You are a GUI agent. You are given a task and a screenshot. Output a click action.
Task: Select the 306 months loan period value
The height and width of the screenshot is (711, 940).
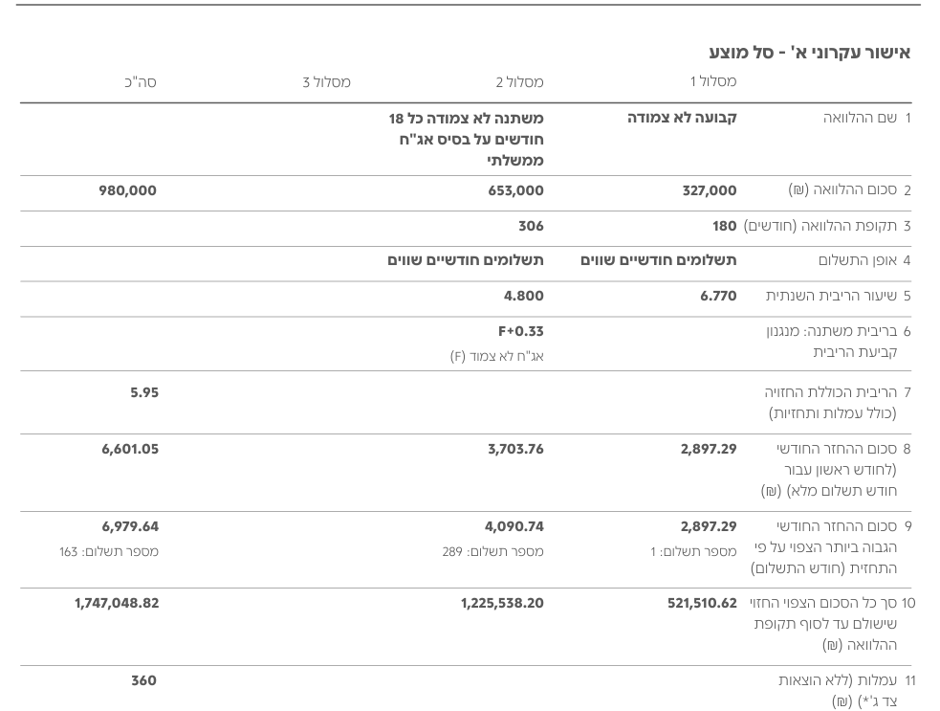(531, 226)
